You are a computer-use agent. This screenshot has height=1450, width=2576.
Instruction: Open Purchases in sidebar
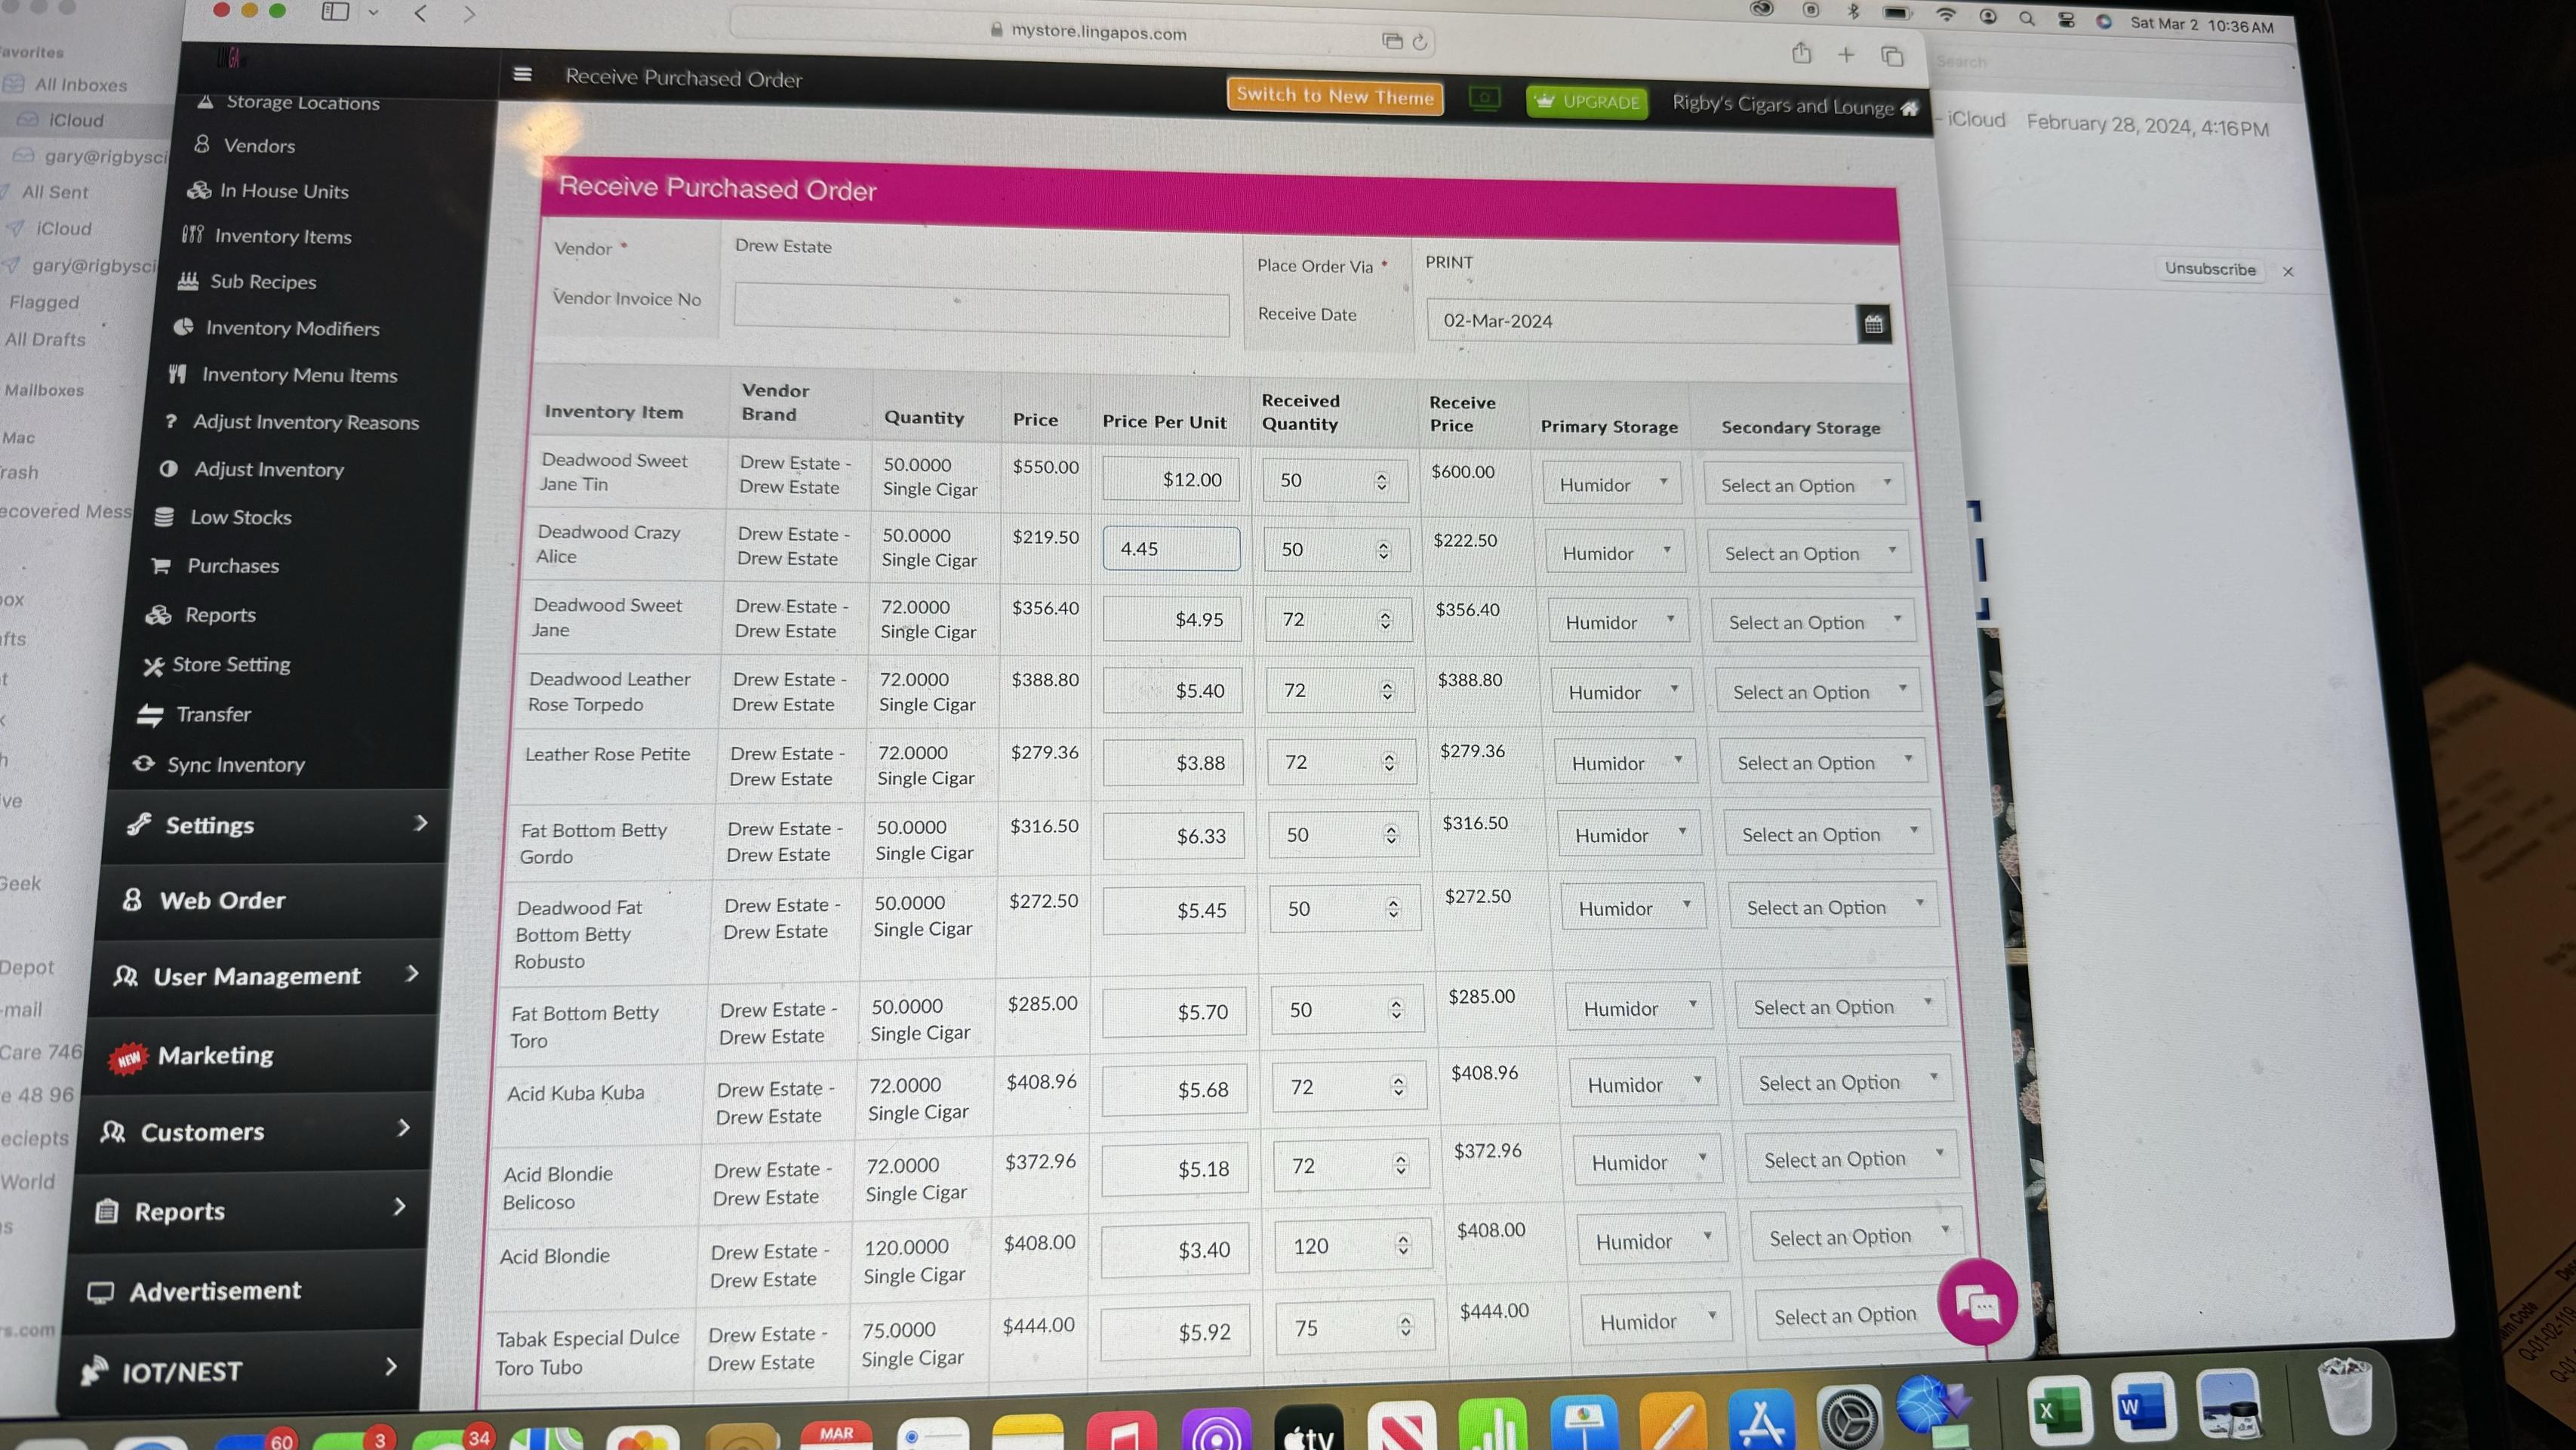(x=232, y=566)
